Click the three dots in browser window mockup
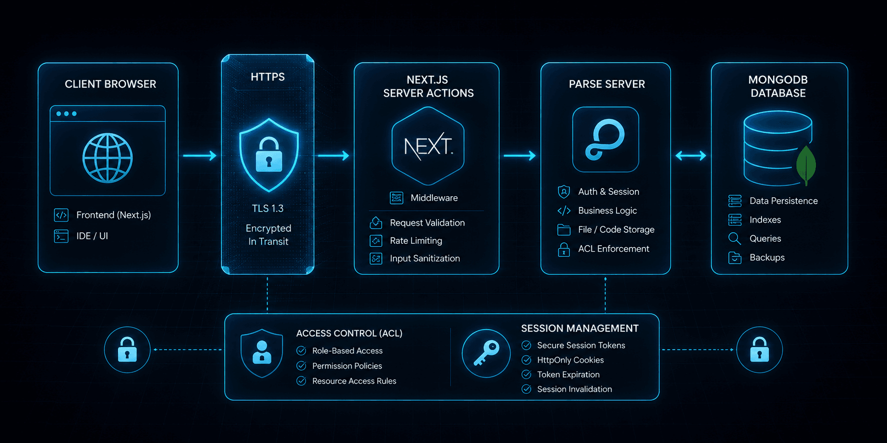 click(66, 114)
